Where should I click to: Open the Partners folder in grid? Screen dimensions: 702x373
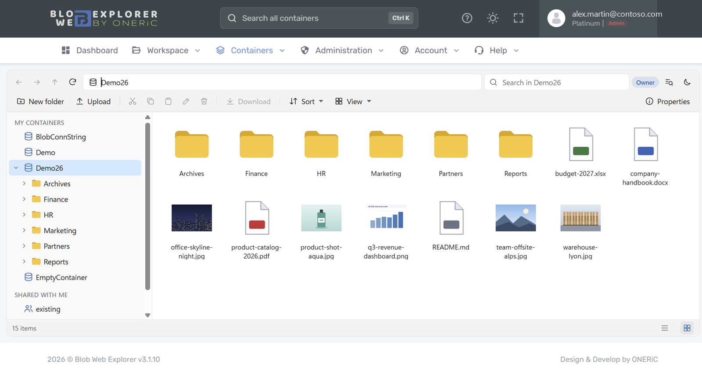pyautogui.click(x=451, y=144)
